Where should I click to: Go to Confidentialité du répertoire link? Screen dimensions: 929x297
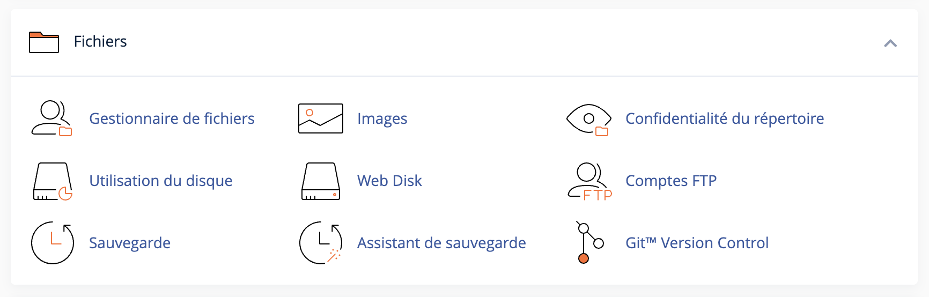pyautogui.click(x=725, y=118)
